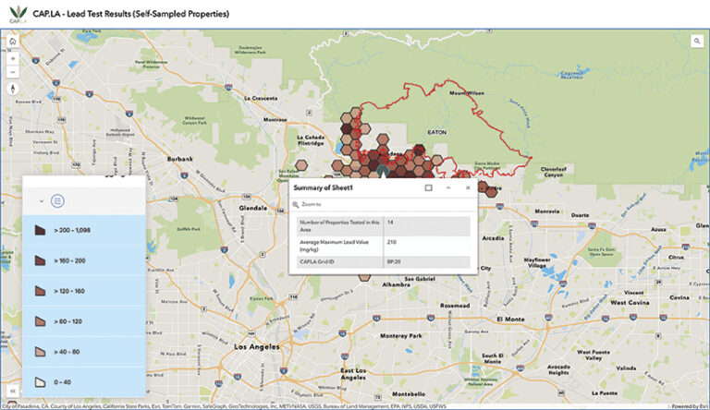Click the Home default extent button

(13, 42)
